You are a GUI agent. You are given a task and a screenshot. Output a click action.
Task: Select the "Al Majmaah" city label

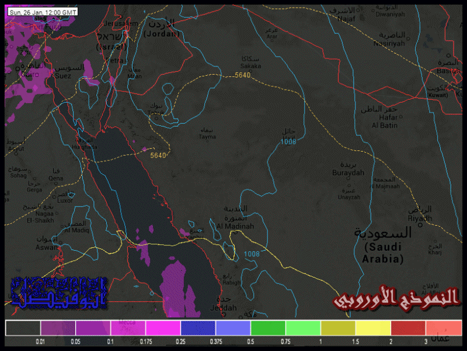pos(385,187)
